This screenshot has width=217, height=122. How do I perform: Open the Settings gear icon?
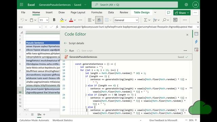(x=186, y=5)
